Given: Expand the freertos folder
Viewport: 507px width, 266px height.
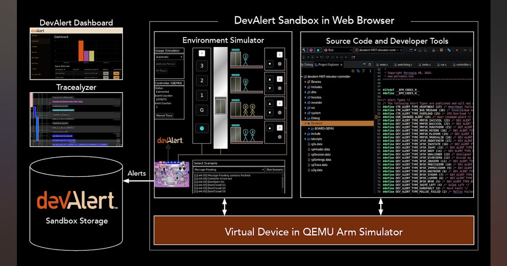Looking at the screenshot, I should tap(305, 98).
